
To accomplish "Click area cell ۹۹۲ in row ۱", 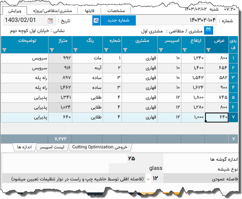I will (60, 58).
